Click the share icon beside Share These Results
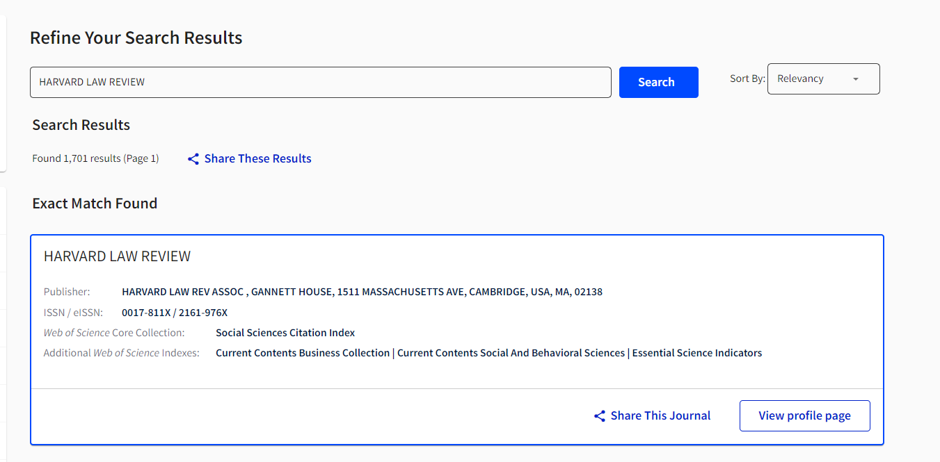Screen dimensions: 940x462 click(193, 159)
